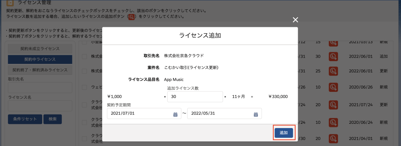Close the ライセンス追加 dialog with X

pyautogui.click(x=295, y=20)
